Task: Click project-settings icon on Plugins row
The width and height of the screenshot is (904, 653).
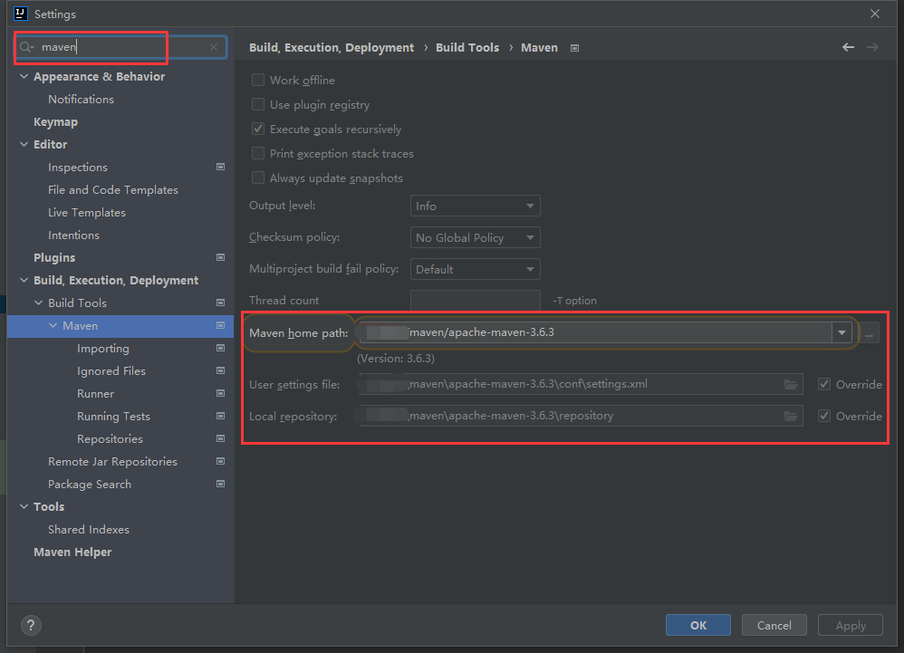Action: (220, 257)
